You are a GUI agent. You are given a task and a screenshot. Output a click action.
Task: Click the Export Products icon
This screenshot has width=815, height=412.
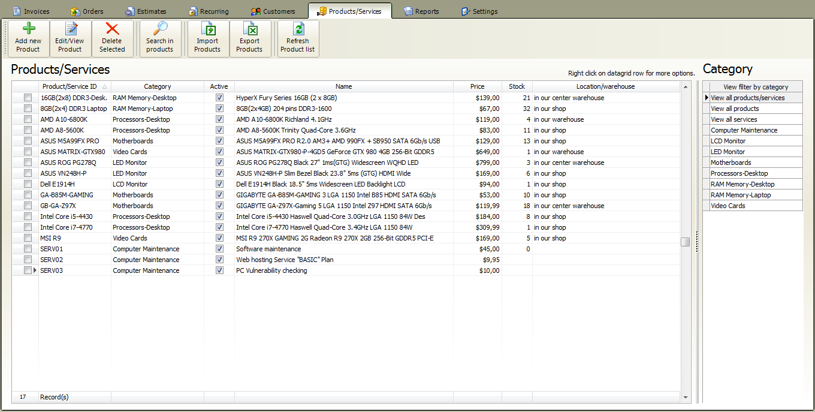(x=250, y=29)
